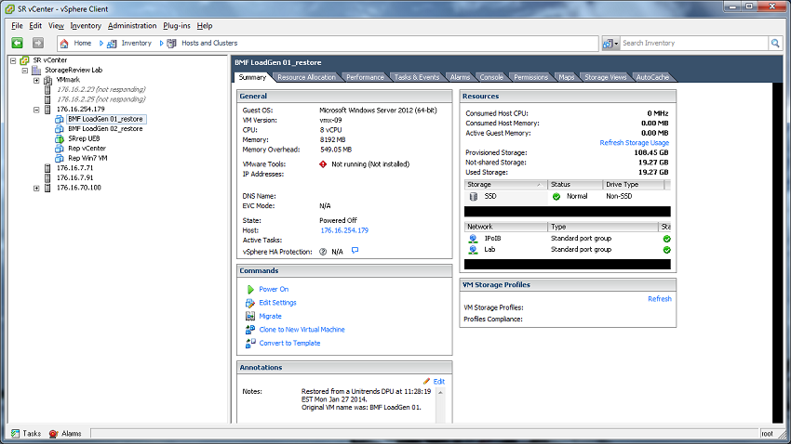The height and width of the screenshot is (444, 791).
Task: Click the Power On command
Action: tap(274, 290)
